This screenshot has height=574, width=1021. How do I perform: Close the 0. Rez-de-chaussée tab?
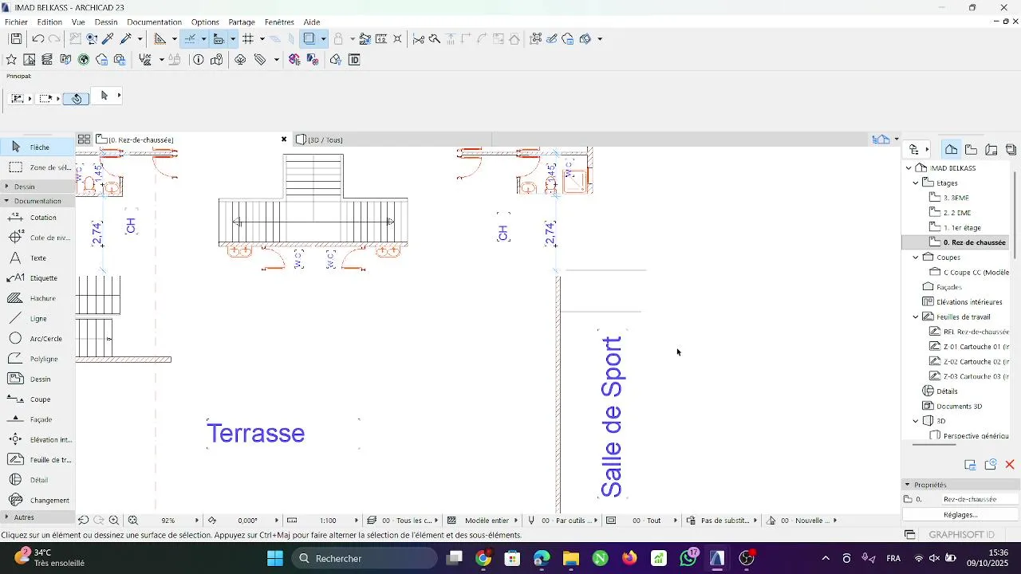point(284,140)
